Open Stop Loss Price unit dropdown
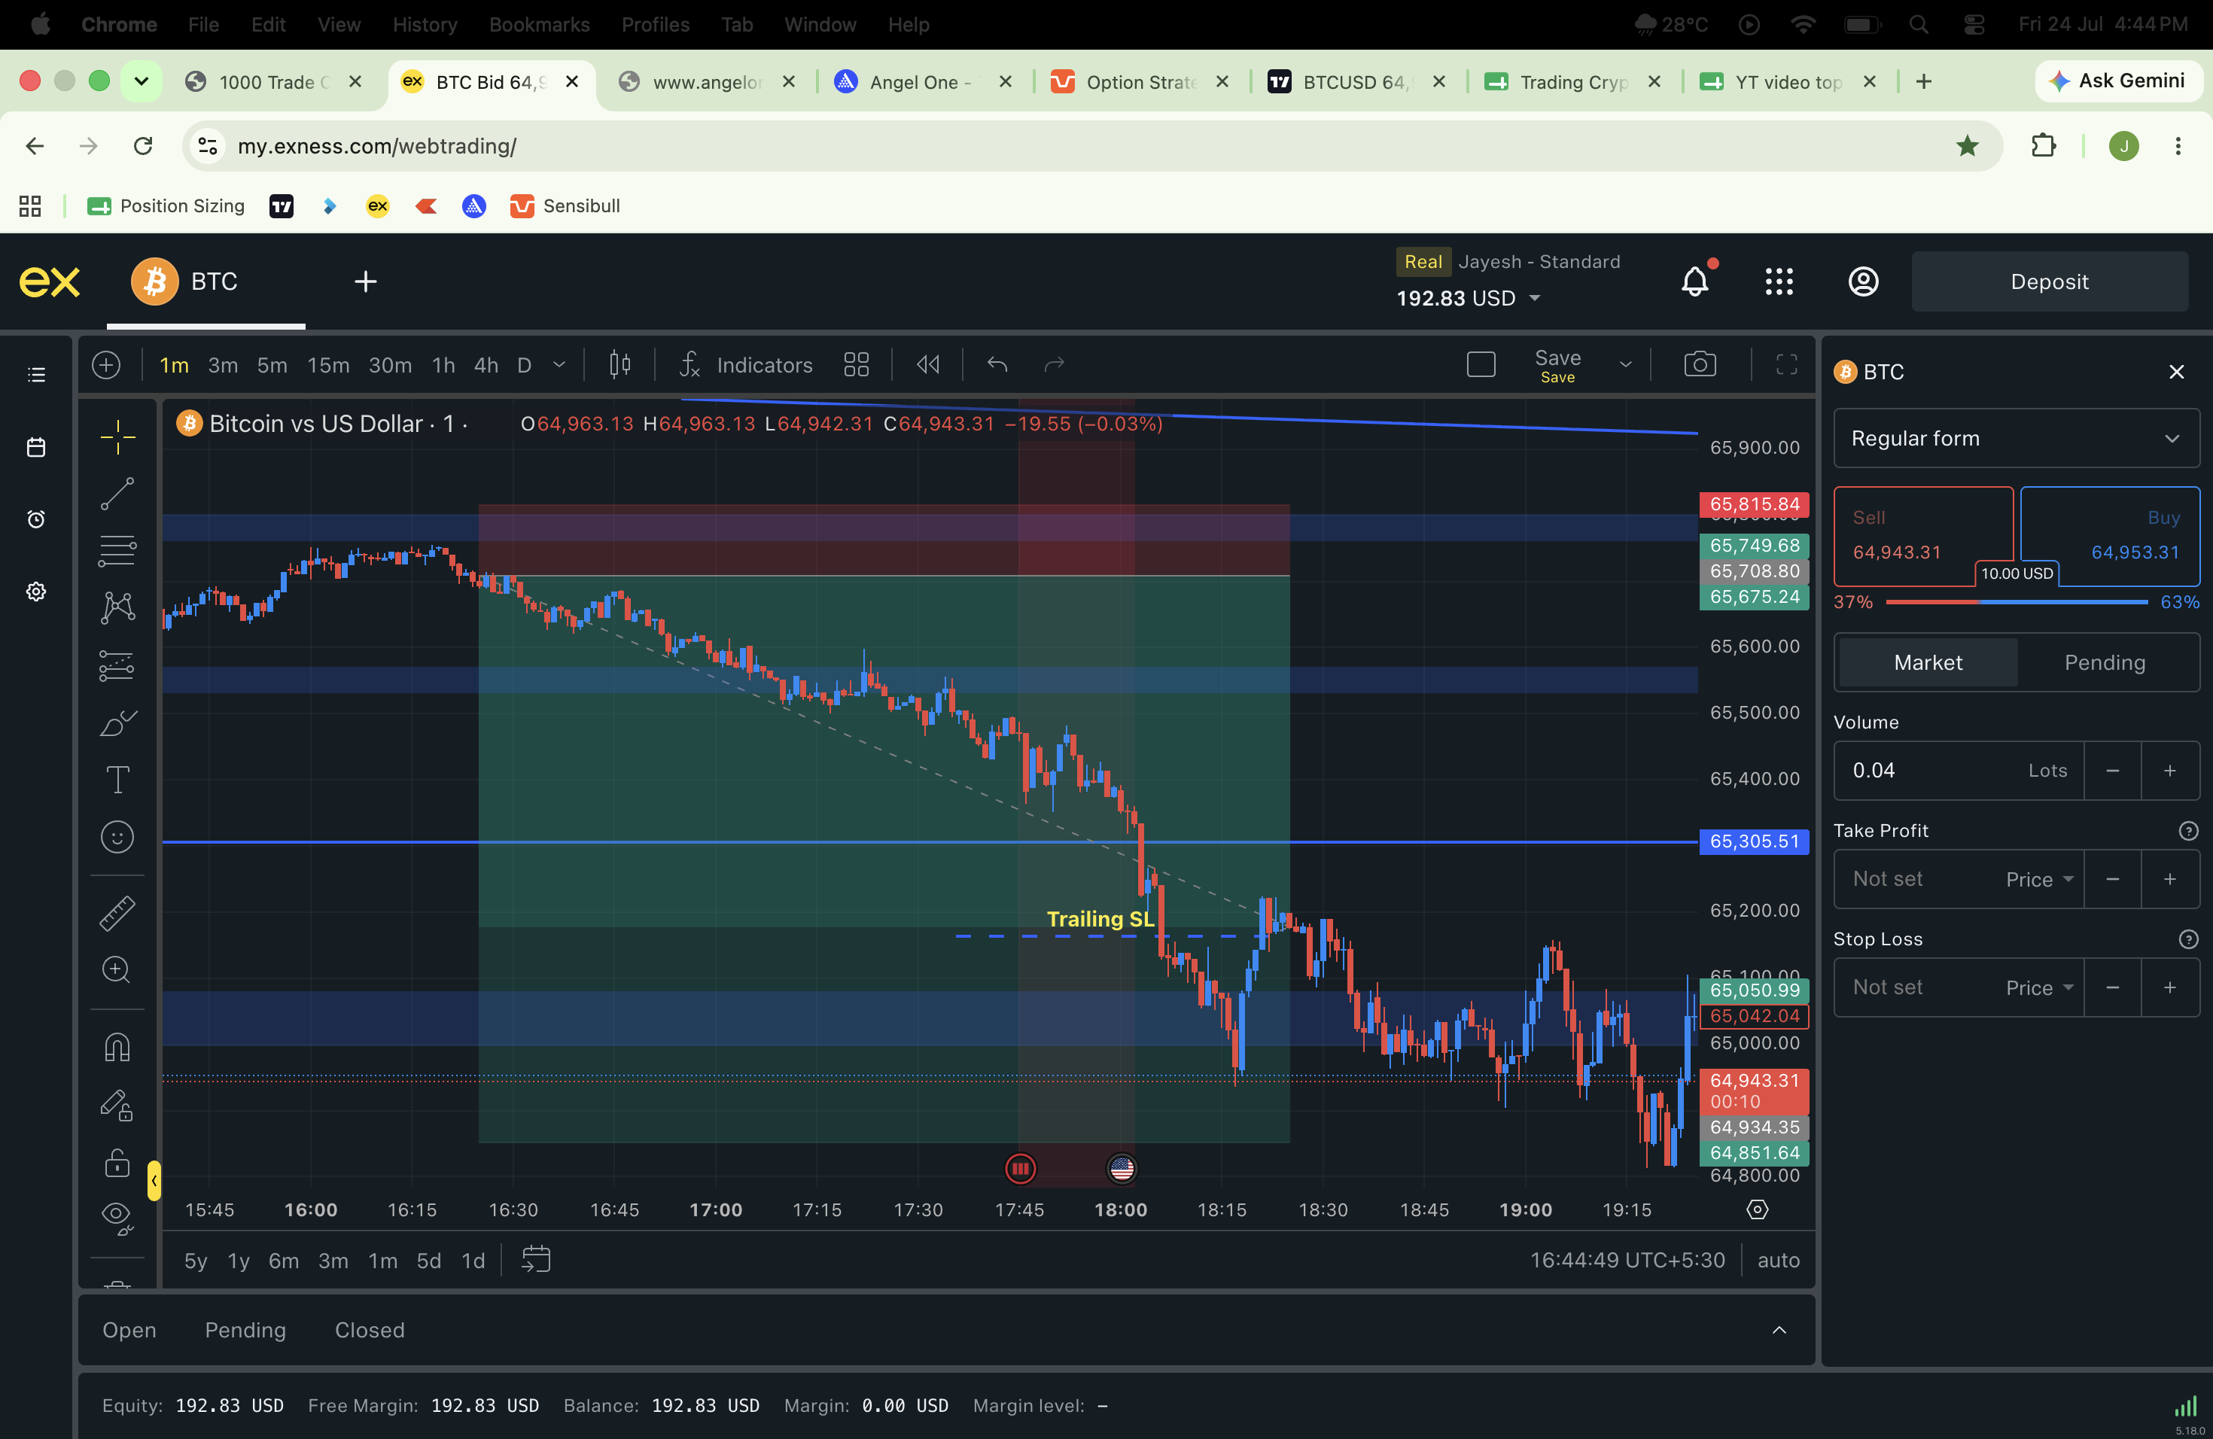This screenshot has width=2213, height=1439. click(2040, 987)
